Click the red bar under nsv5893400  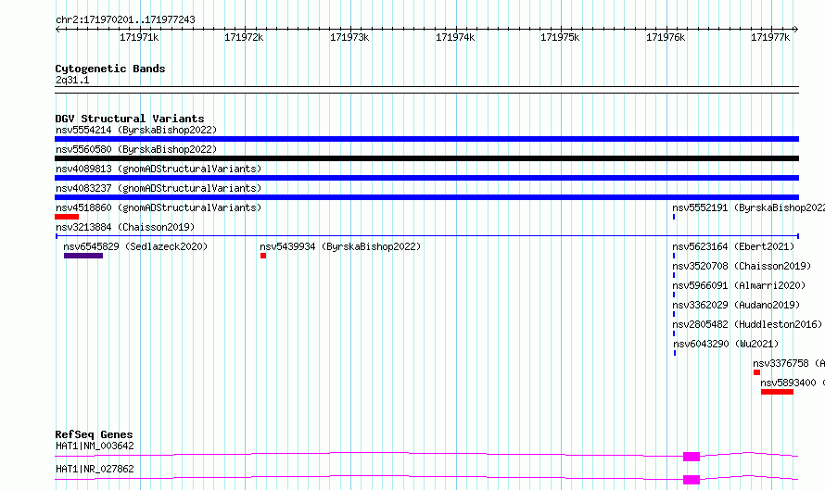pos(777,392)
